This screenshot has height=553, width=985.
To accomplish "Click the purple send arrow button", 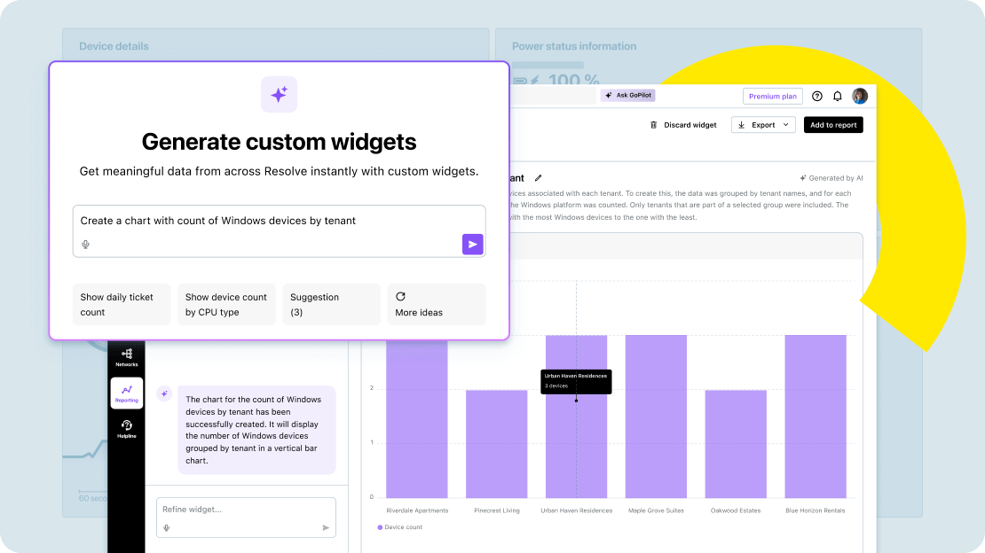I will (x=472, y=244).
